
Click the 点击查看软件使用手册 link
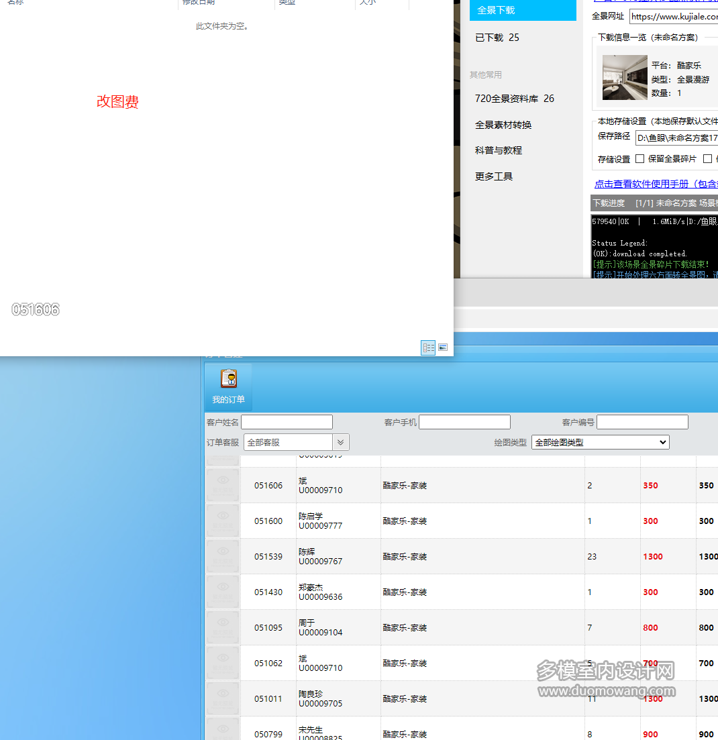tap(656, 184)
